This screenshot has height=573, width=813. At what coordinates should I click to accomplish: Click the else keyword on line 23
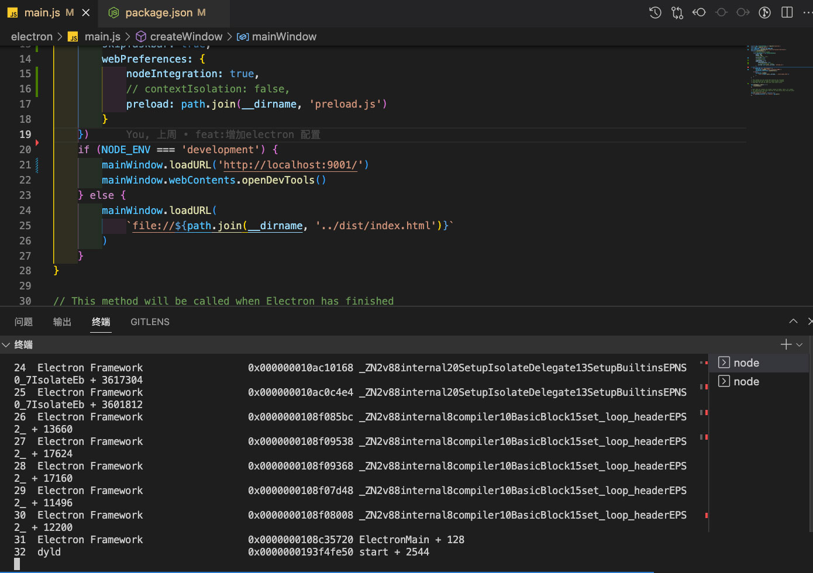click(x=102, y=195)
